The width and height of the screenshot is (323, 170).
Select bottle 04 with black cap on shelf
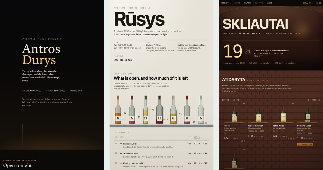coord(159,110)
